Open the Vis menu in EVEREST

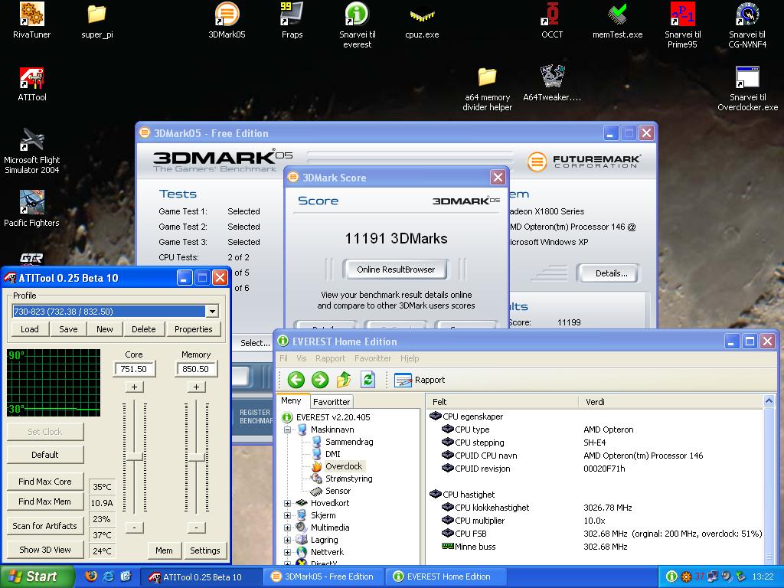(x=301, y=358)
